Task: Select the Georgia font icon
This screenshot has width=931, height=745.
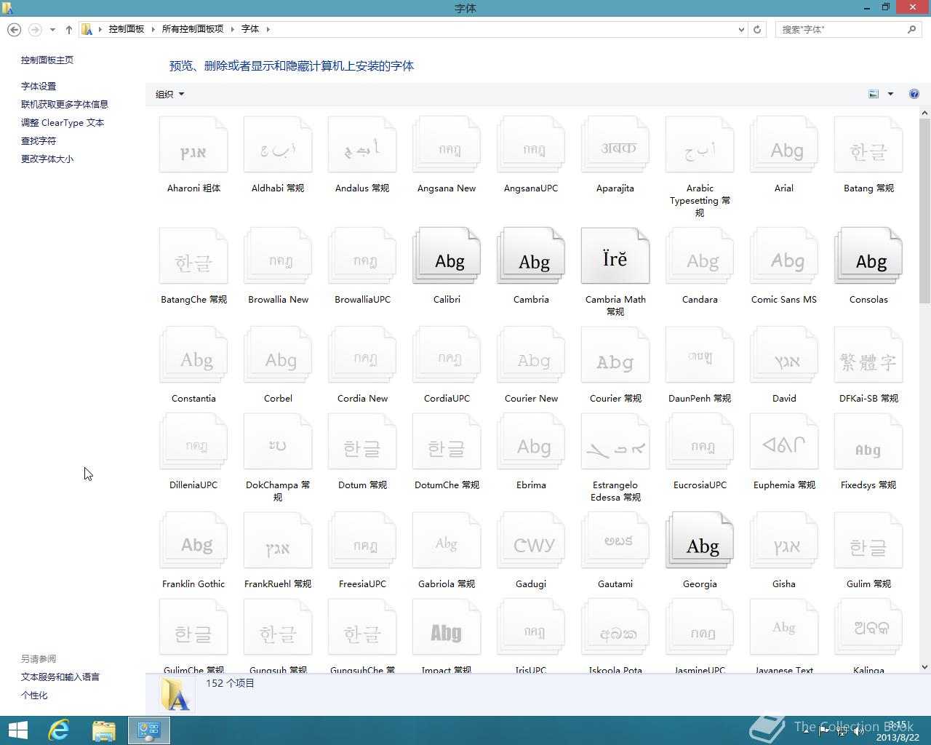Action: point(700,541)
